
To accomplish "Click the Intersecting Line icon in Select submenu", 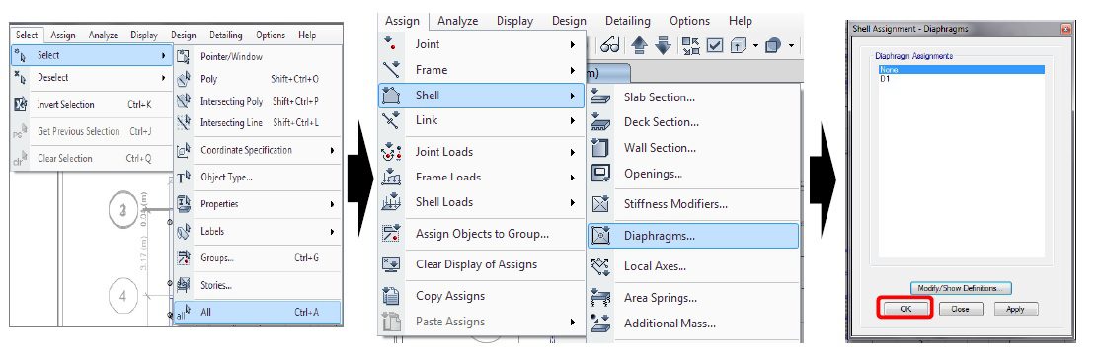I will 184,122.
